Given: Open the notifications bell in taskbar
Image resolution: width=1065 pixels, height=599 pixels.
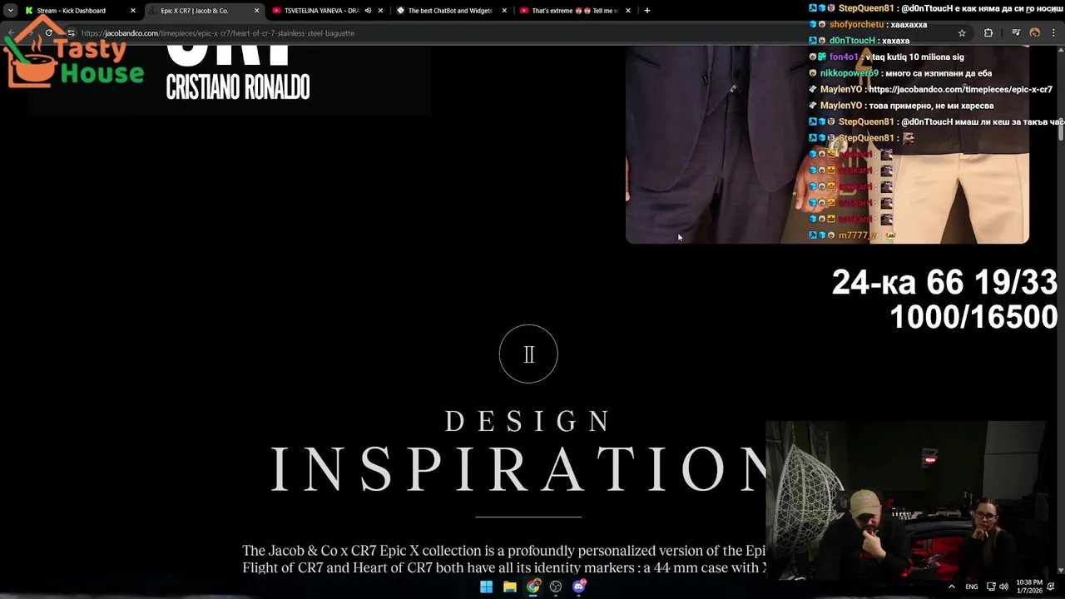Looking at the screenshot, I should click(x=1051, y=587).
